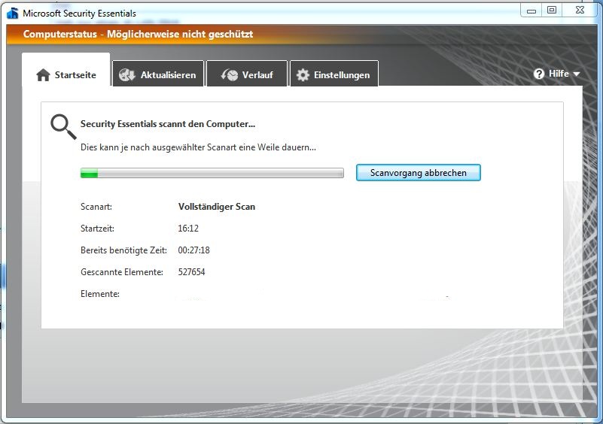Click the clock history icon on the Verlauf tab
The height and width of the screenshot is (424, 603).
pos(230,75)
